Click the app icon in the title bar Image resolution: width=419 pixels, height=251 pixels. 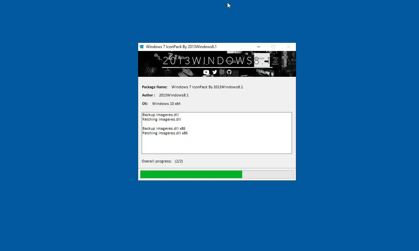(142, 47)
